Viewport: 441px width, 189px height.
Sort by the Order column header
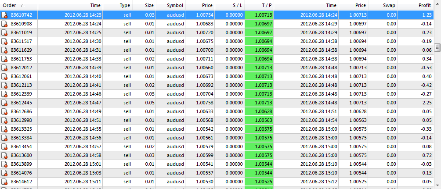(x=19, y=5)
